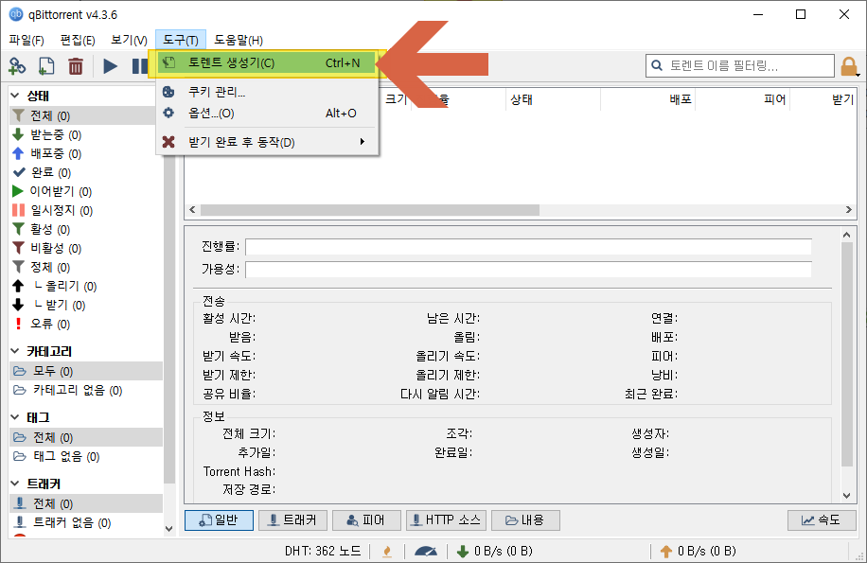This screenshot has height=563, width=867.
Task: Click the 토렌트 이름 필터링 search field
Action: [740, 65]
